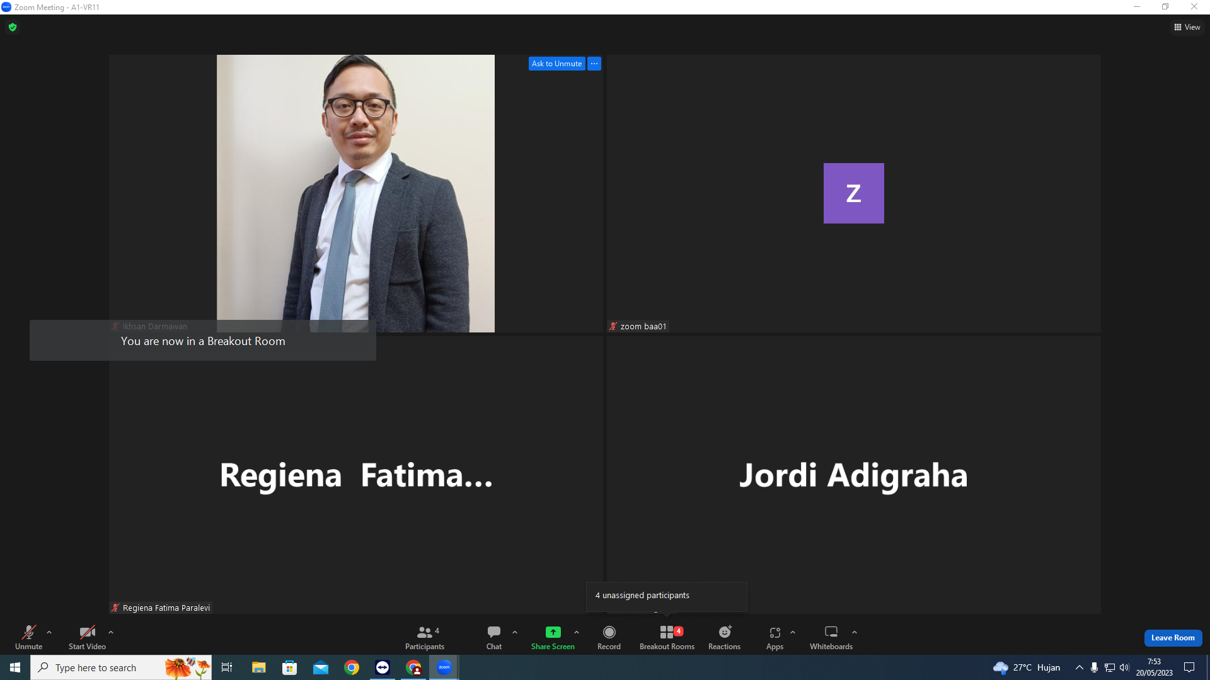Open the Chat panel
The height and width of the screenshot is (680, 1210).
[494, 637]
